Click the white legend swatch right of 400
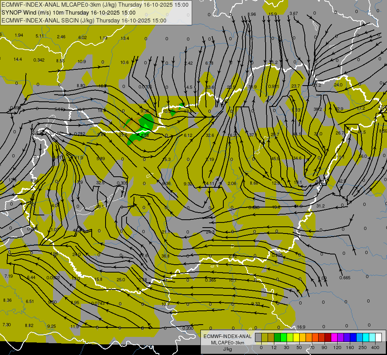This screenshot has width=387, height=355. coord(378,337)
